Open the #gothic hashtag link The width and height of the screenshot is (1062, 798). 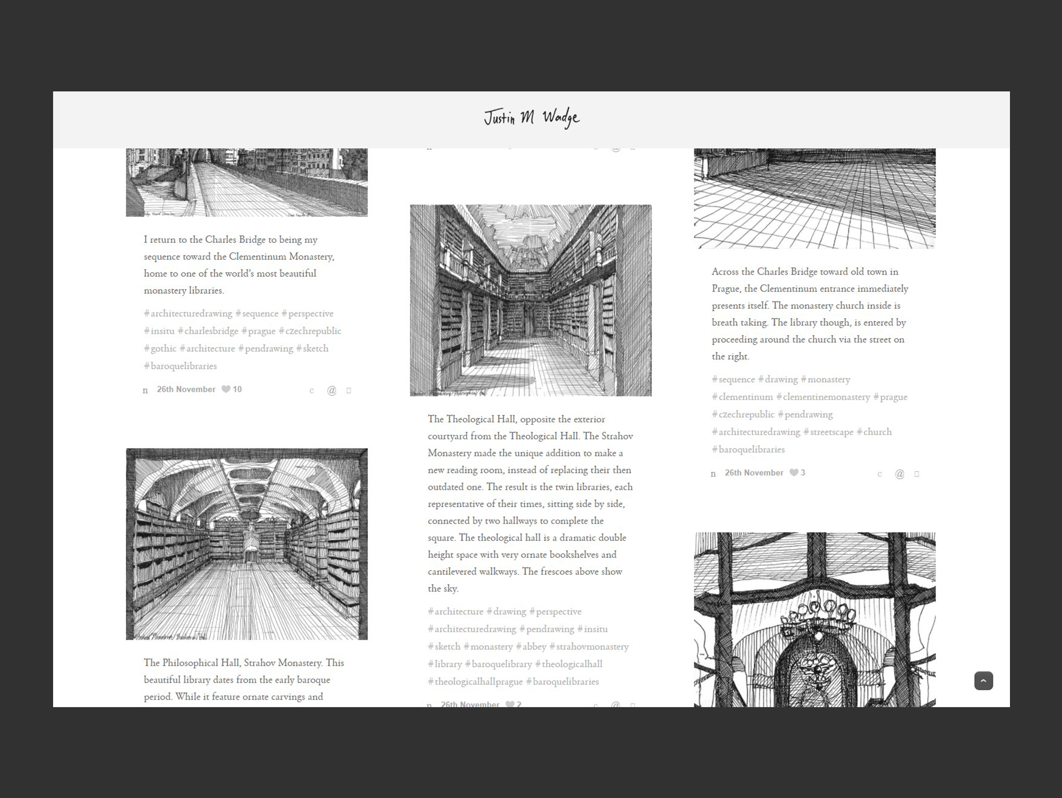point(160,349)
